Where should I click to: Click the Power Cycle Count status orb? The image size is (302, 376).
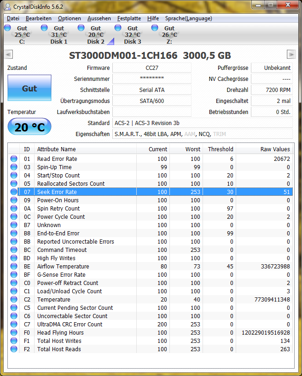coord(14,216)
